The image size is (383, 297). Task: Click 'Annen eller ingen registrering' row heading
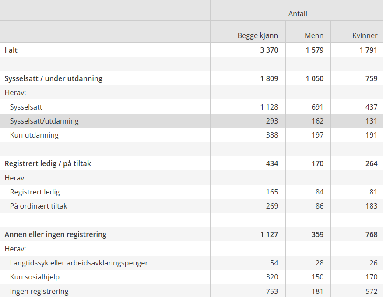(x=56, y=234)
